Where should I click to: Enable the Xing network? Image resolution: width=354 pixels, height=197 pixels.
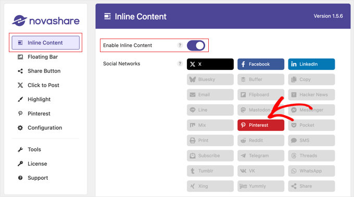tap(210, 186)
